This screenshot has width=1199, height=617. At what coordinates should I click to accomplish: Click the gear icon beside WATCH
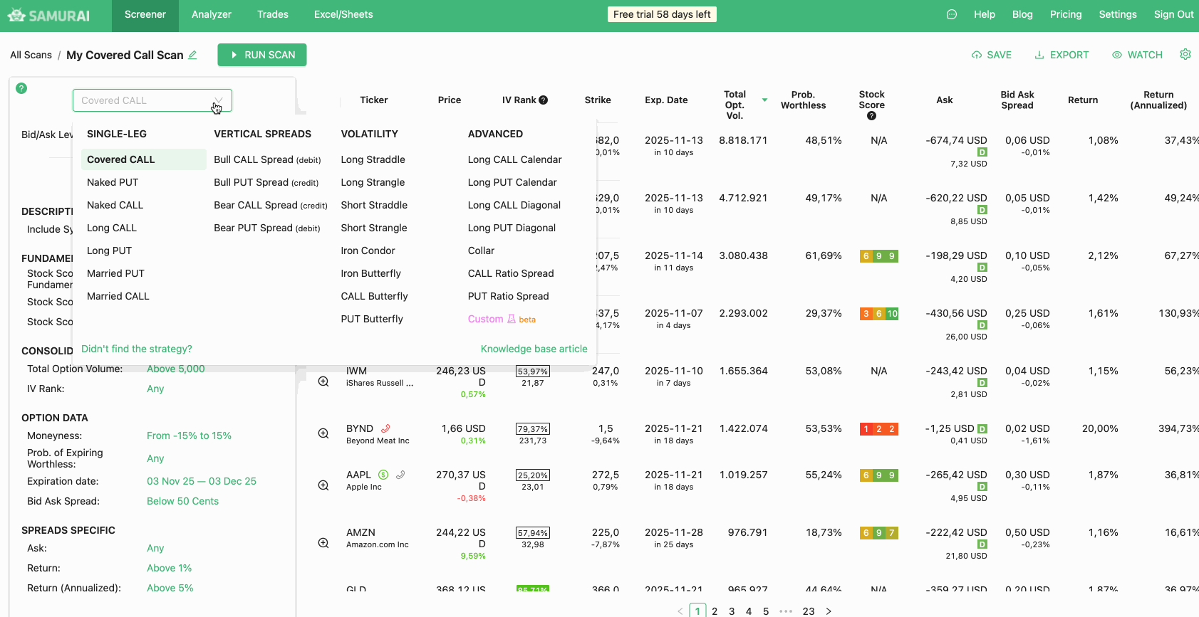tap(1185, 55)
